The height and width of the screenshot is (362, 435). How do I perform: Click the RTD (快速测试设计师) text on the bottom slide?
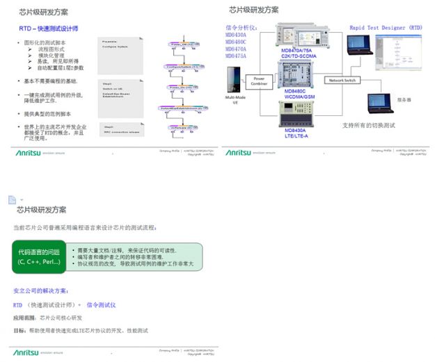pos(45,305)
